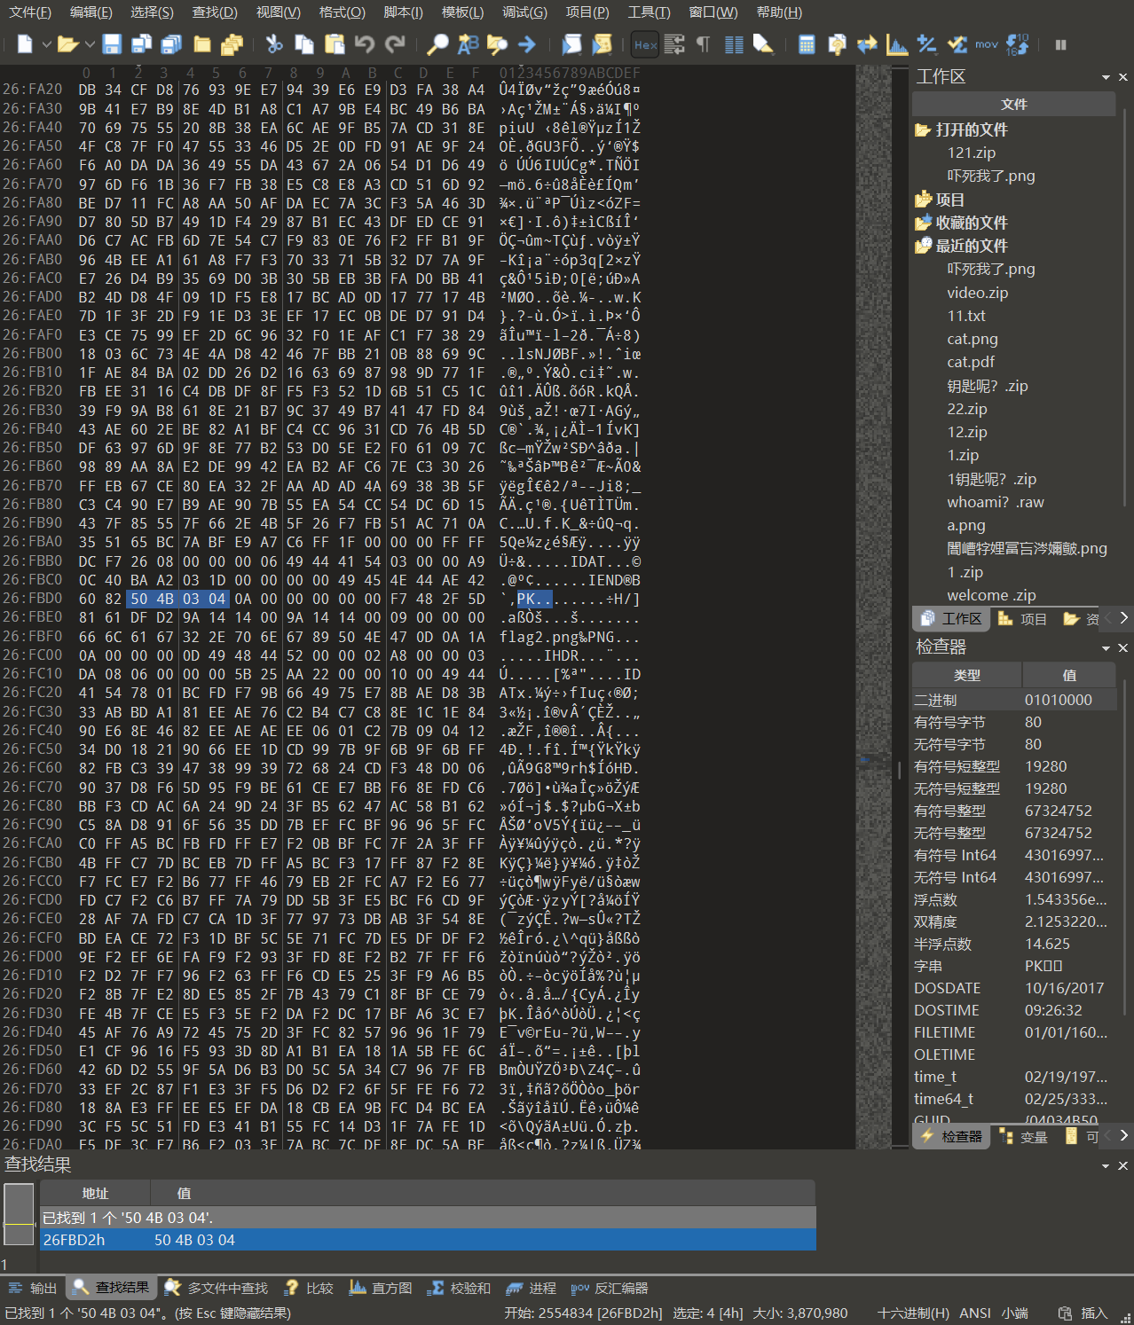1134x1325 pixels.
Task: Switch to the 变量 tab
Action: click(1024, 1136)
